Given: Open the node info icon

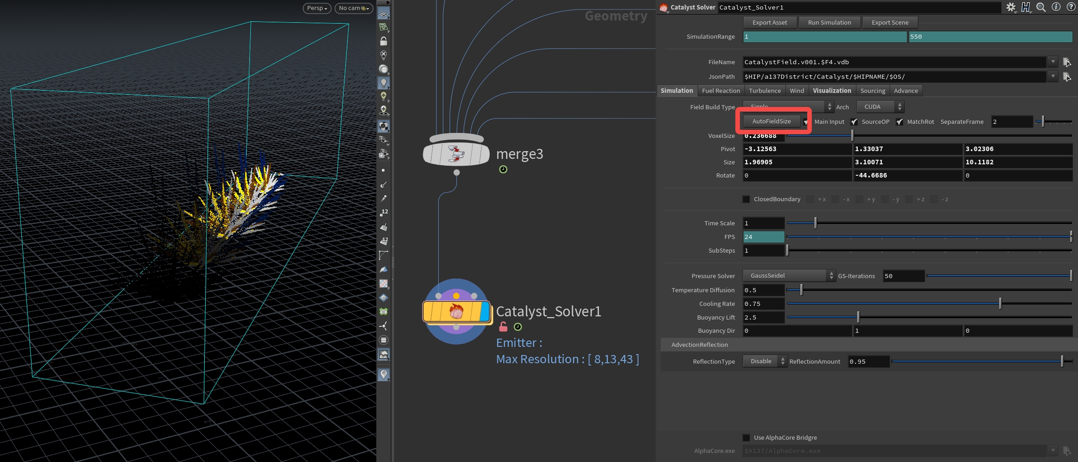Looking at the screenshot, I should point(1056,7).
